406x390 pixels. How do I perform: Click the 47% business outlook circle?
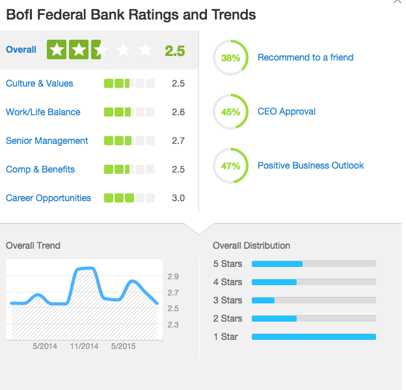(x=230, y=166)
